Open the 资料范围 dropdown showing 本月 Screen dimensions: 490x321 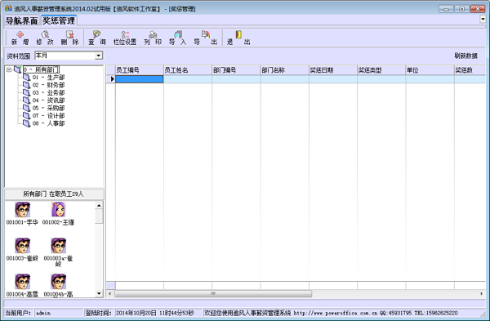69,56
